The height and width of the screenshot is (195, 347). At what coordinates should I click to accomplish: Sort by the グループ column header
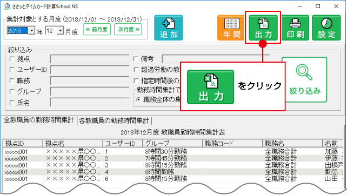click(172, 144)
